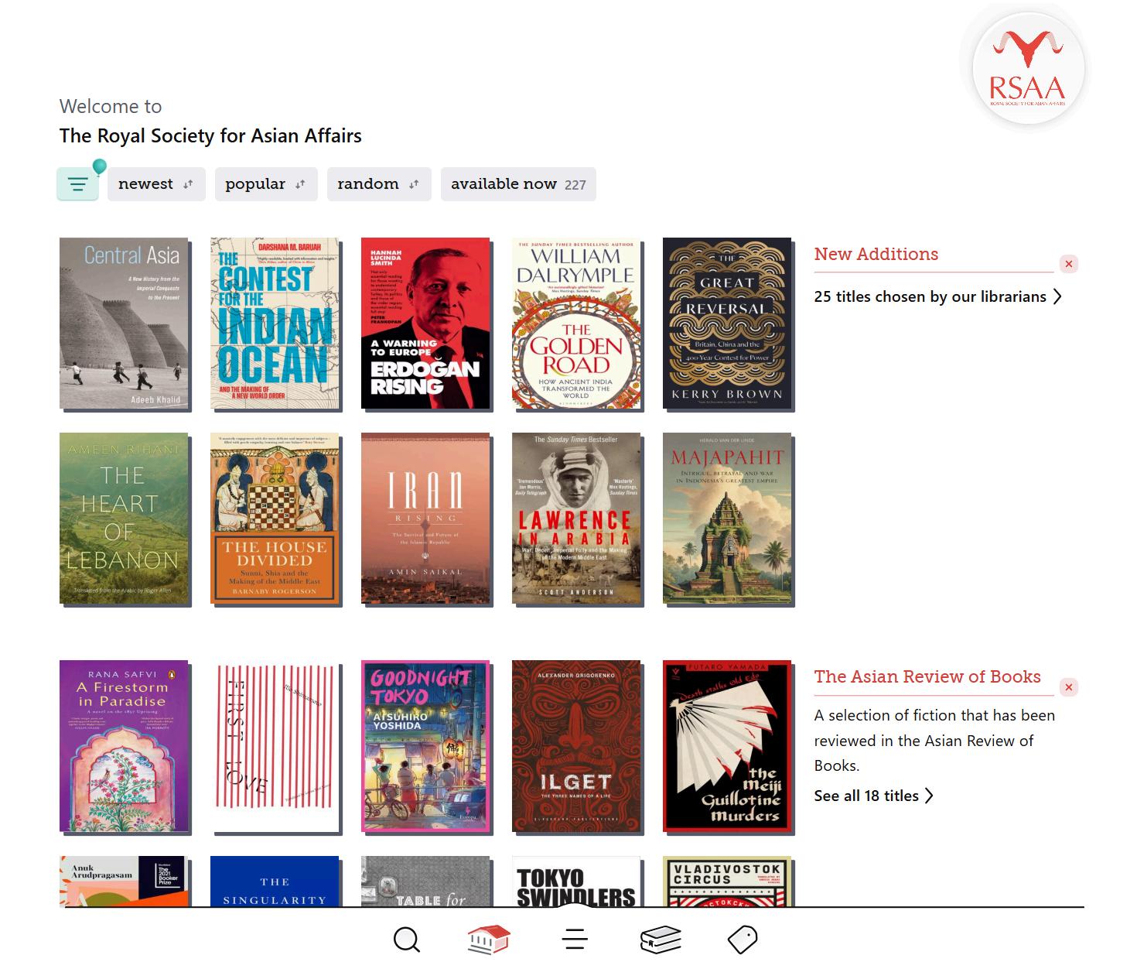Screen dimensions: 1137x962
Task: Expand See all 18 titles
Action: pyautogui.click(x=874, y=796)
